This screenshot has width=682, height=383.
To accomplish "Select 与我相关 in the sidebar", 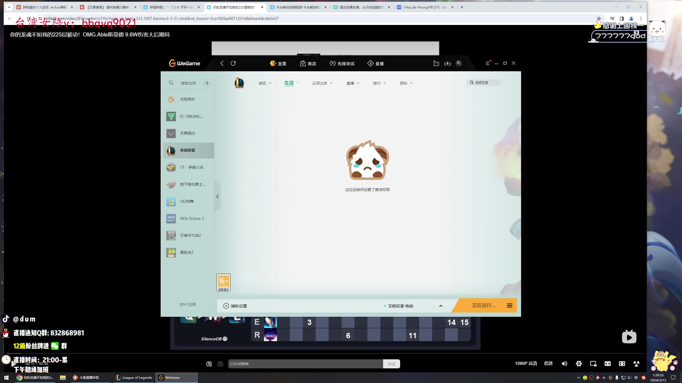I will [x=189, y=99].
